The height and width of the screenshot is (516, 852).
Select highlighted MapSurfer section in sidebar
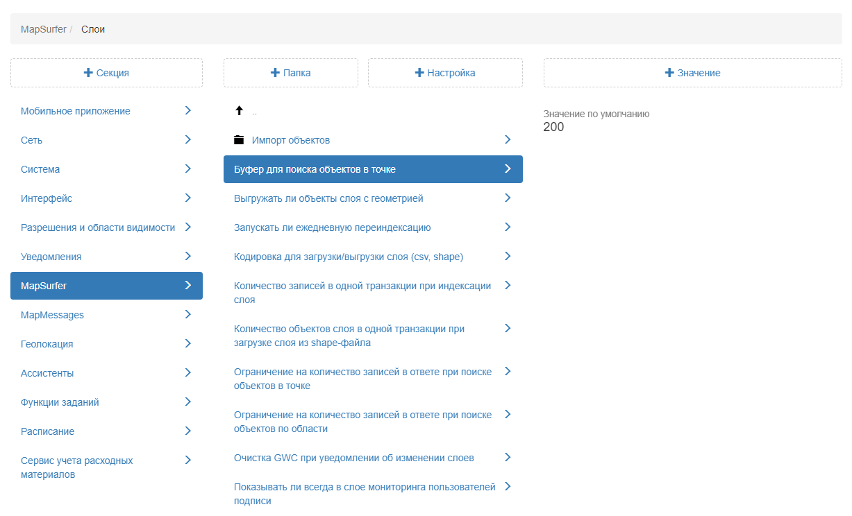pyautogui.click(x=106, y=286)
